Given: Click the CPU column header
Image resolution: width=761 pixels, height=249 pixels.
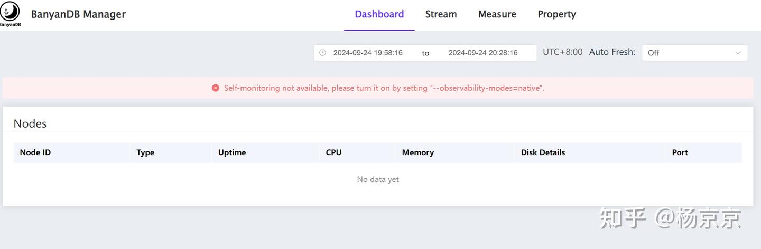Looking at the screenshot, I should pyautogui.click(x=333, y=152).
